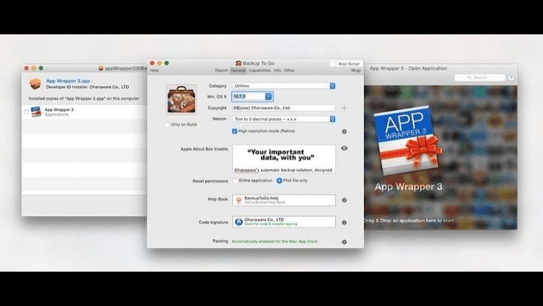Image resolution: width=543 pixels, height=306 pixels.
Task: Click Help in Backup To Go toolbar
Action: [154, 71]
